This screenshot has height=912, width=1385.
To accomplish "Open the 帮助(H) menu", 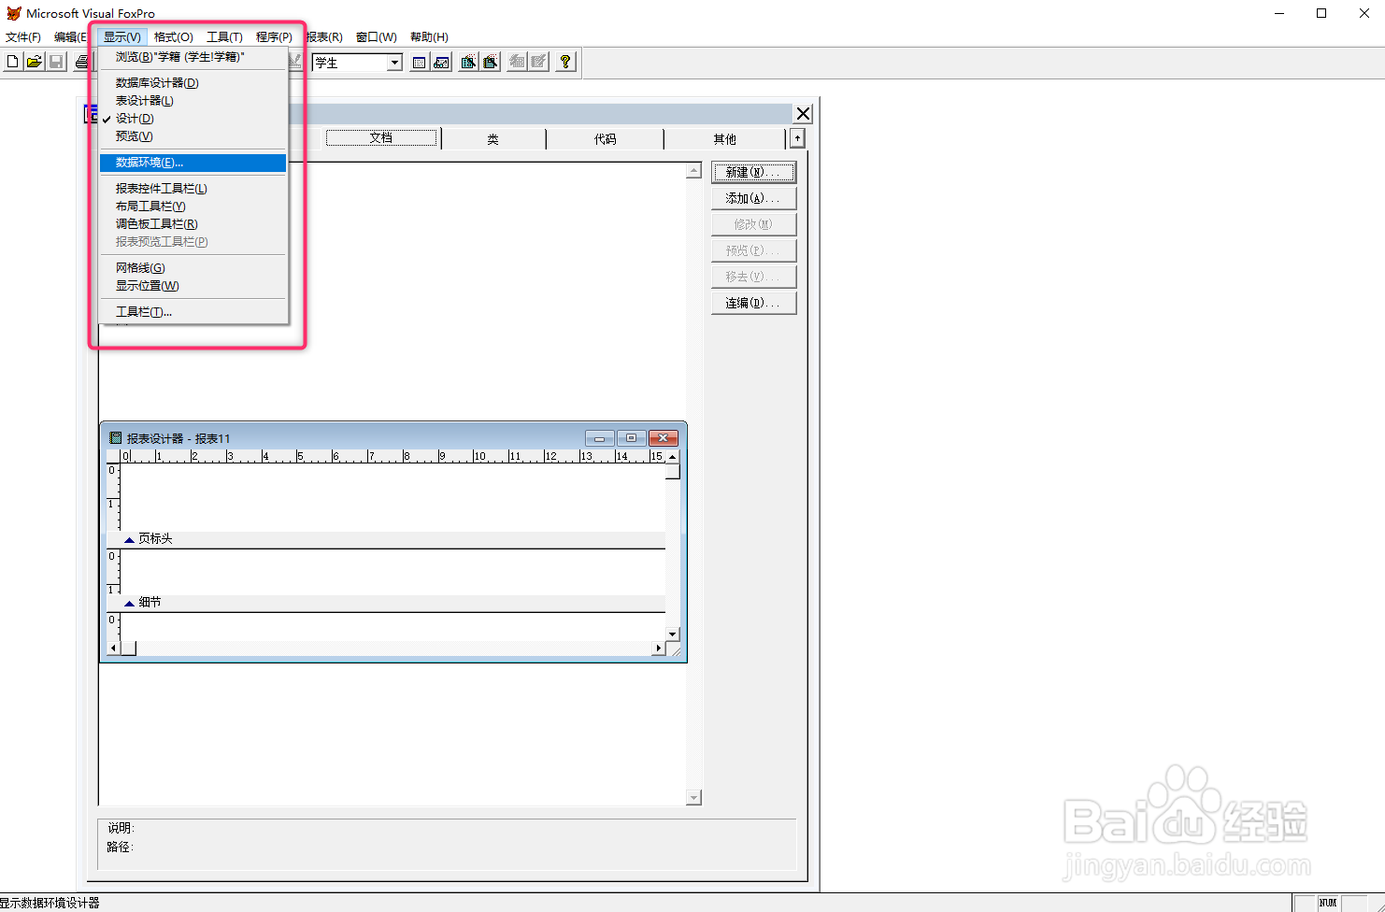I will [429, 37].
